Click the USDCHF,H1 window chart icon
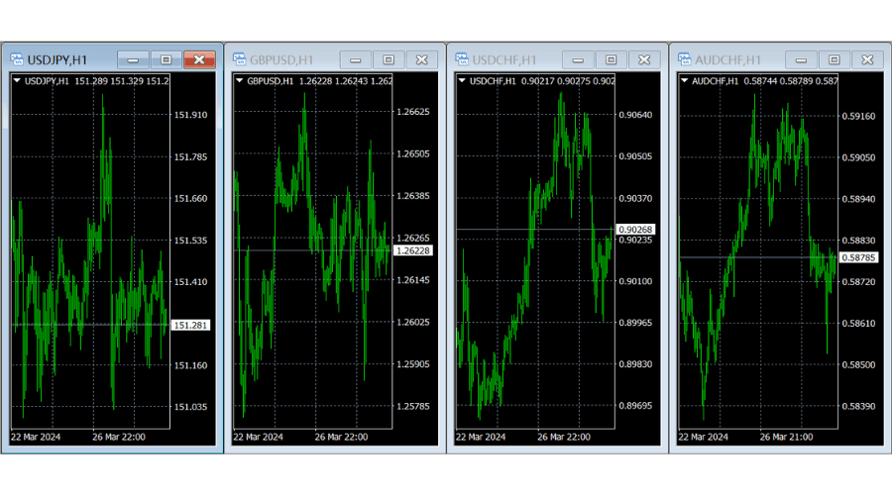The image size is (892, 495). [x=462, y=59]
